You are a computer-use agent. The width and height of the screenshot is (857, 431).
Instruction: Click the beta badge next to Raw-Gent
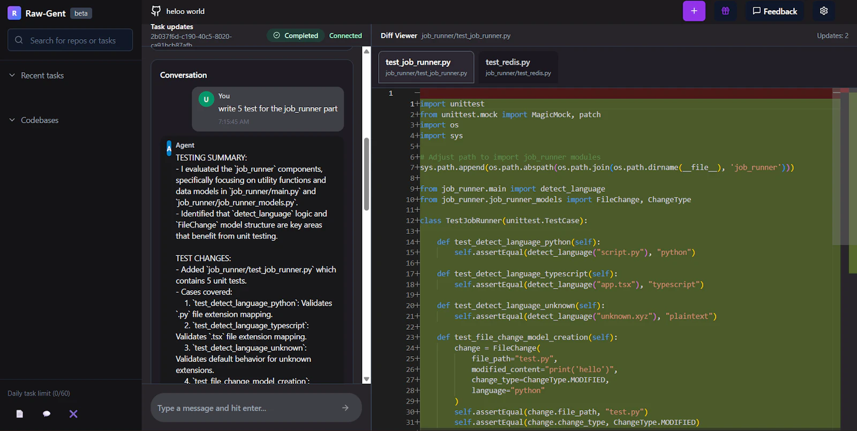click(x=81, y=13)
